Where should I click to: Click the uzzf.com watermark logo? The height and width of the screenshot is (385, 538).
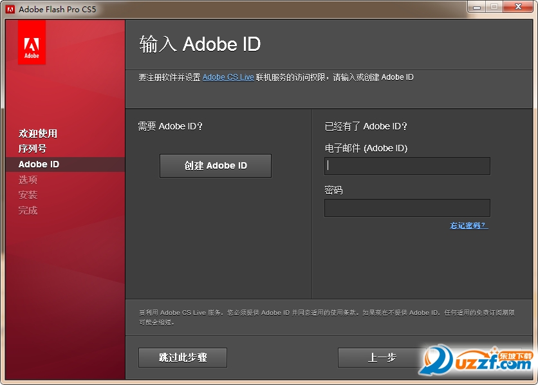click(x=477, y=359)
